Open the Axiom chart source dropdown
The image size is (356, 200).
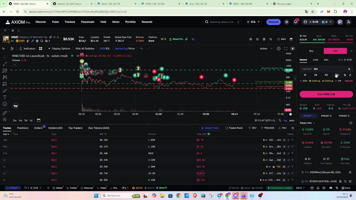[x=266, y=49]
